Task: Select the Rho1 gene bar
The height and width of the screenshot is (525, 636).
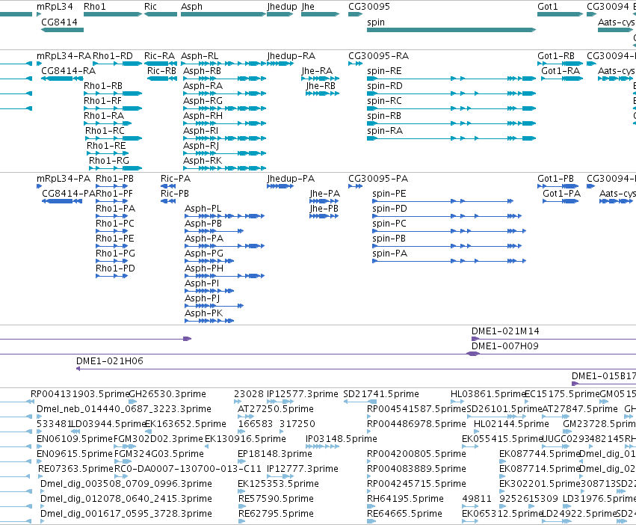Action: (x=113, y=14)
